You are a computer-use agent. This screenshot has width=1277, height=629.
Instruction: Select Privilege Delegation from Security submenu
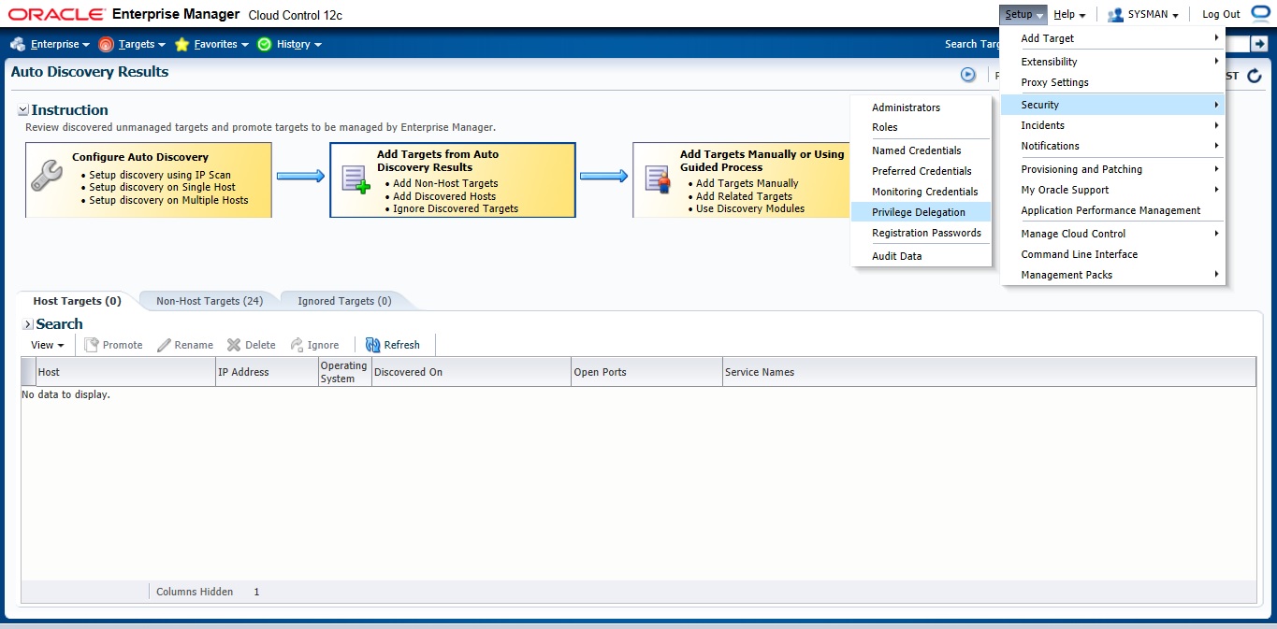tap(918, 212)
